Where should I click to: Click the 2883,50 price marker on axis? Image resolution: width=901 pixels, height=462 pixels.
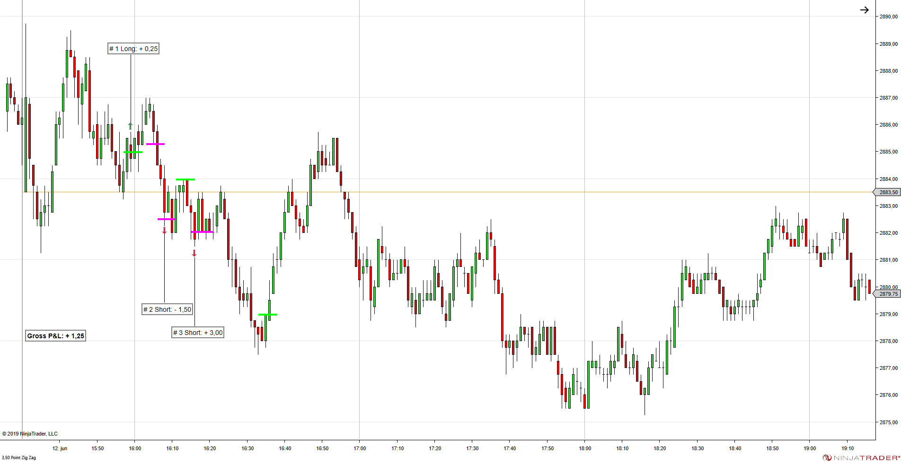coord(887,192)
